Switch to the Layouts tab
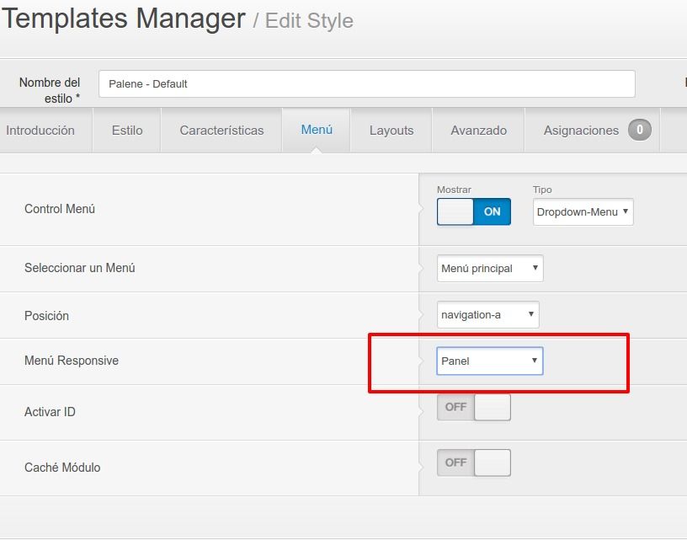Screen dimensions: 687x551 coord(391,131)
